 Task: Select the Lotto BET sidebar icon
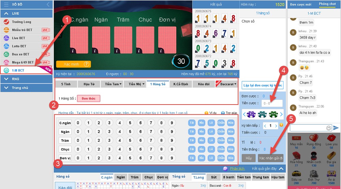click(x=6, y=46)
